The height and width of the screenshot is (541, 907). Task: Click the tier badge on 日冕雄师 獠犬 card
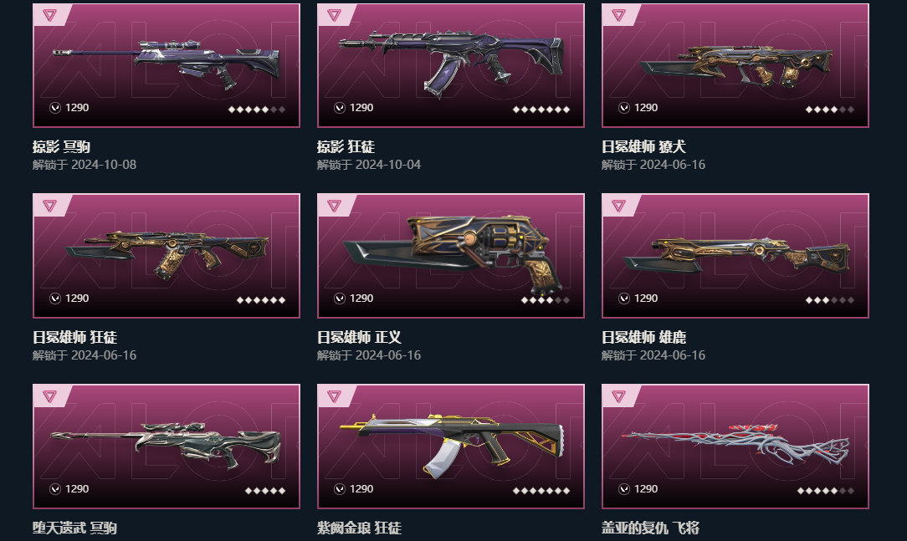tap(619, 15)
